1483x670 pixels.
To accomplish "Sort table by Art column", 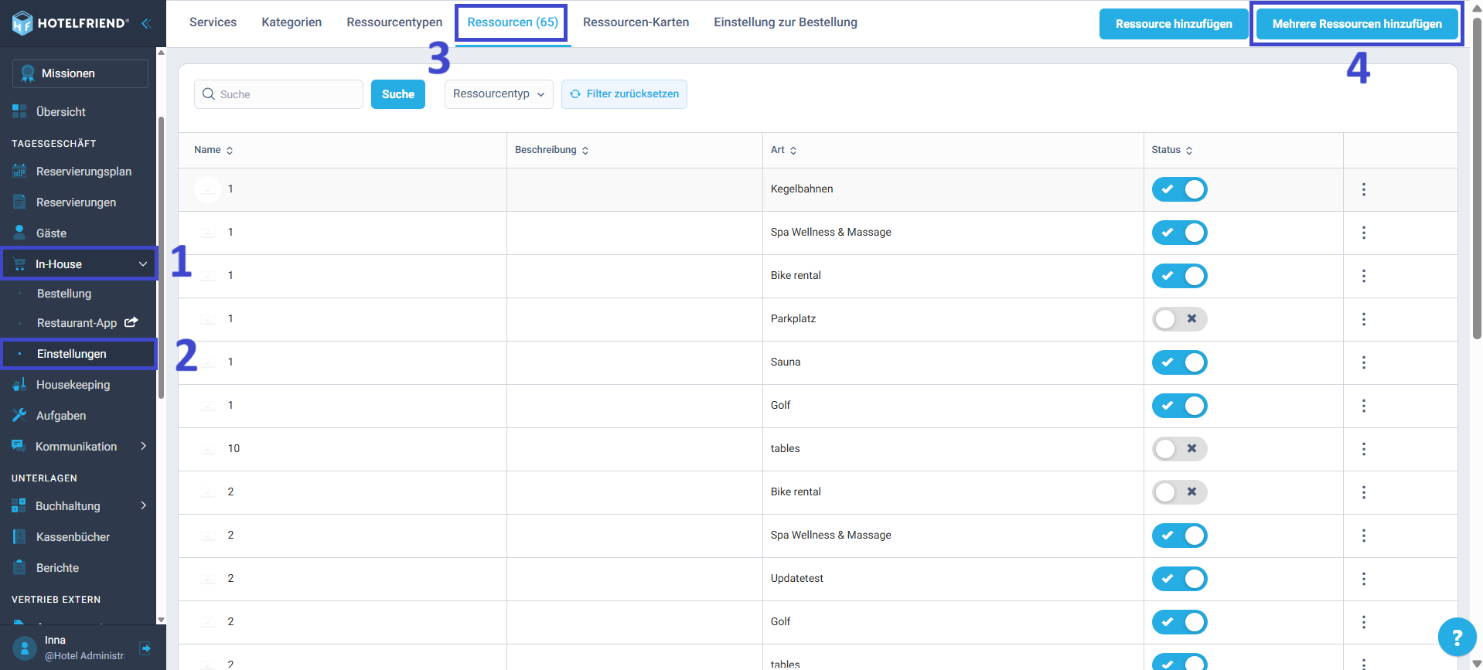I will [x=783, y=150].
